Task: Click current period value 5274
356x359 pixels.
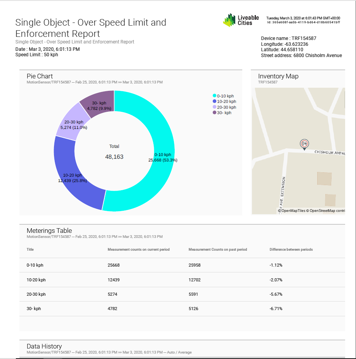Action: [113, 294]
